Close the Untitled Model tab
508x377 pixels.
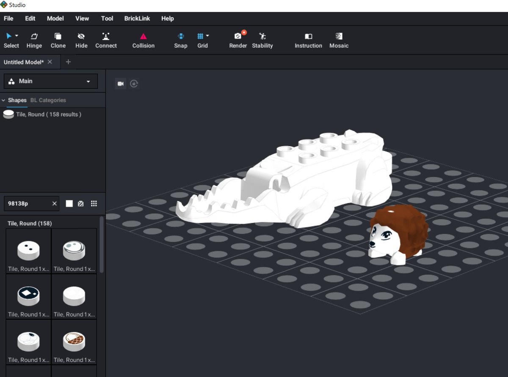pyautogui.click(x=50, y=62)
